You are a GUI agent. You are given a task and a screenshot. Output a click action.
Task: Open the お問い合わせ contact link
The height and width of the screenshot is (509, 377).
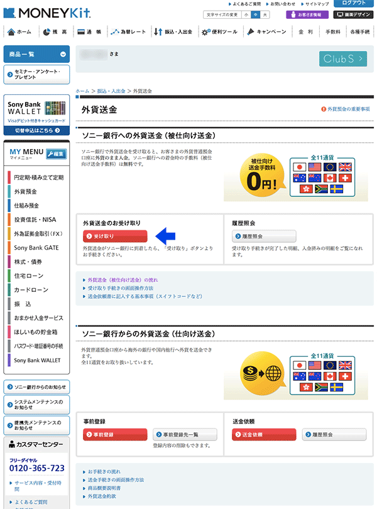click(280, 4)
